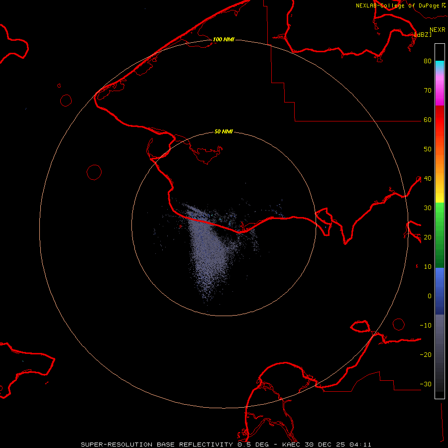Click the 80 value on the dBZ scale
Viewport: 448px width, 448px height.
tap(428, 61)
